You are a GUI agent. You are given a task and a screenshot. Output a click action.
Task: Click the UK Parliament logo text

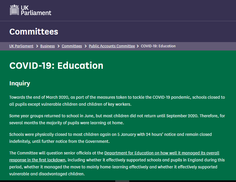click(x=36, y=10)
